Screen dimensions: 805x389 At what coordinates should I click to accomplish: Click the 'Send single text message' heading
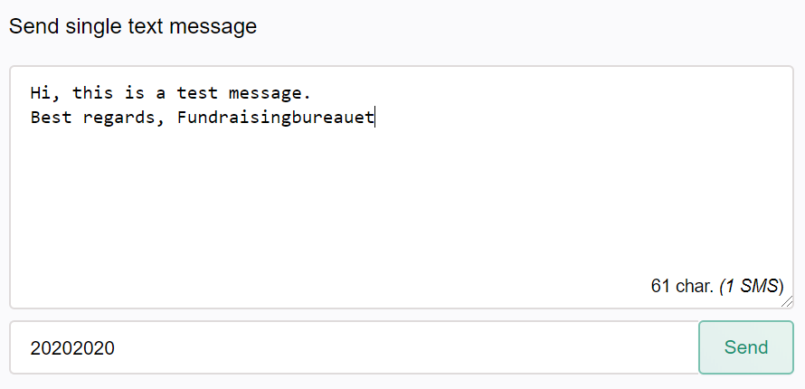click(133, 26)
